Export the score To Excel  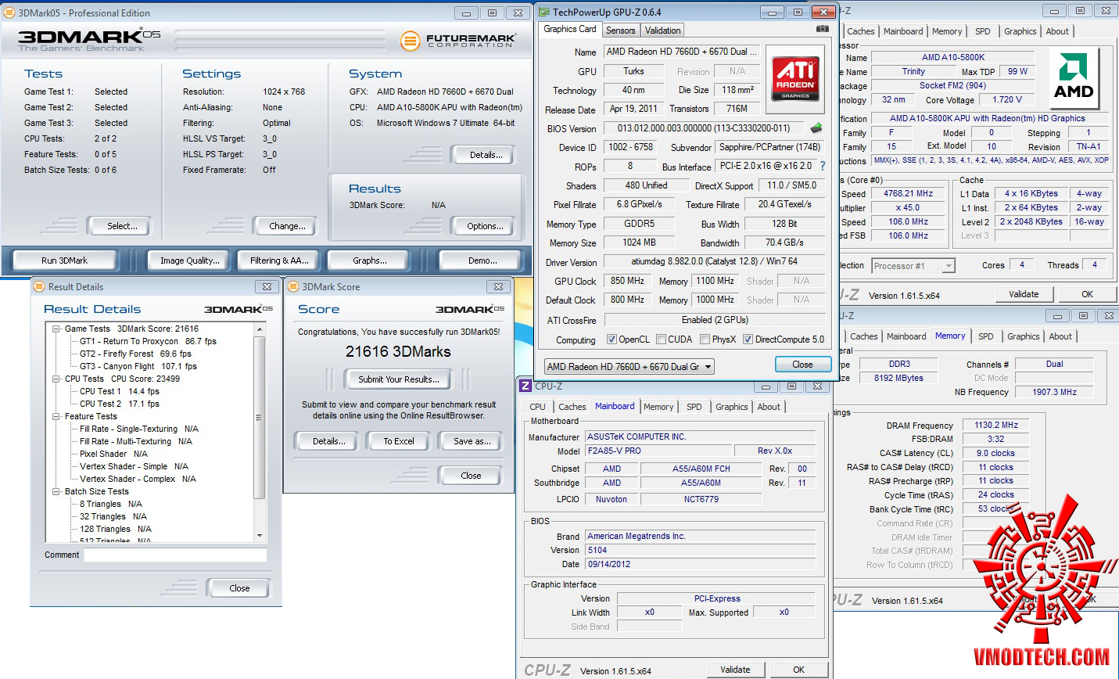pyautogui.click(x=399, y=441)
